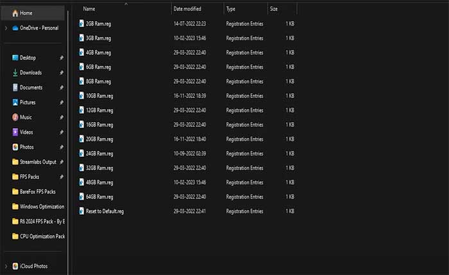Select the 8GB Ram.reg file name

98,81
